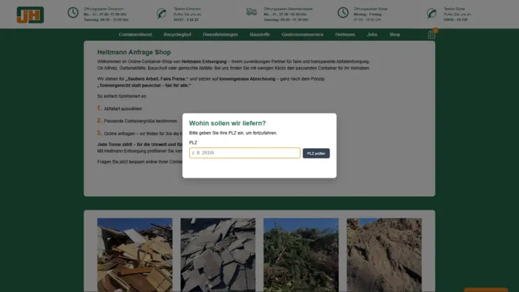Click the rightmost telephone icon in header
This screenshot has height=292, width=519.
pos(432,13)
